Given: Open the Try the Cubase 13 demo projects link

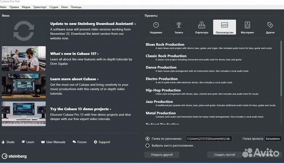Looking at the screenshot, I should point(80,109).
